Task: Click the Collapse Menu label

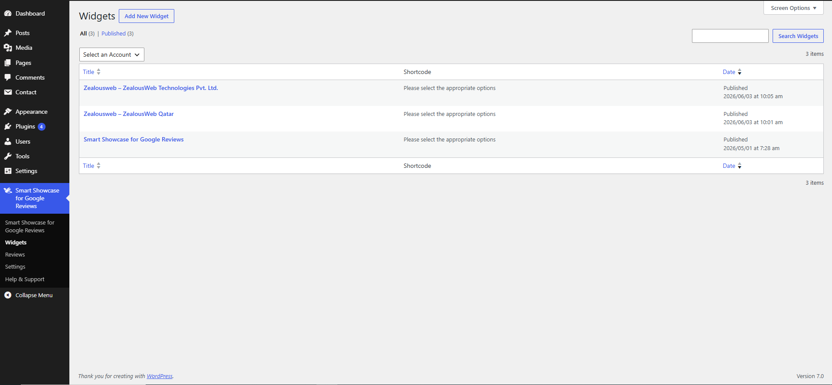Action: (x=34, y=295)
